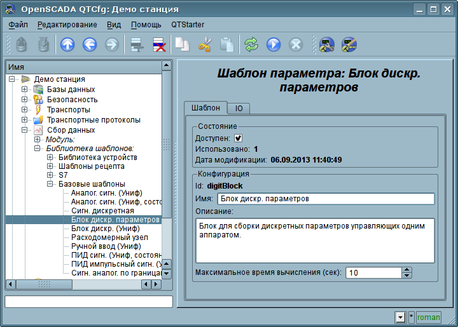Select the Шаблон tab
The height and width of the screenshot is (327, 458).
pos(205,108)
